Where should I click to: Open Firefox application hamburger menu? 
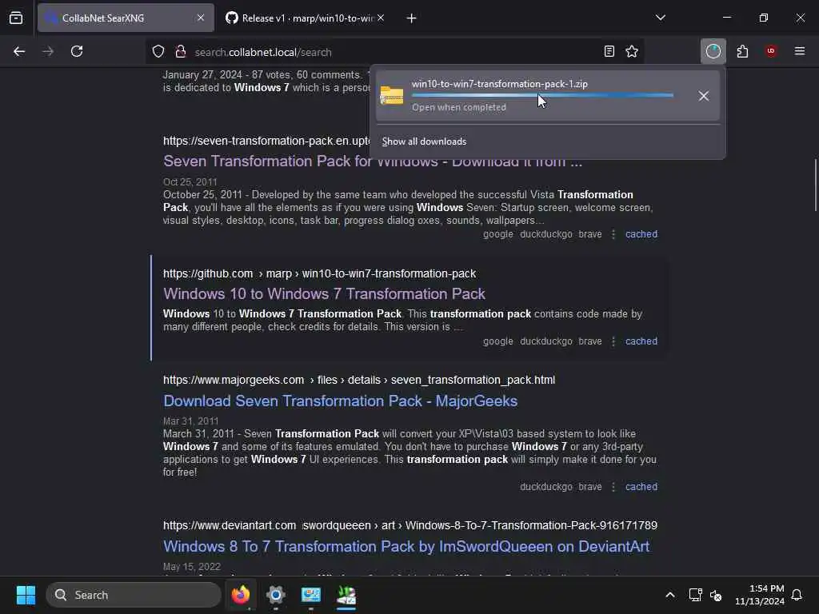click(x=800, y=51)
